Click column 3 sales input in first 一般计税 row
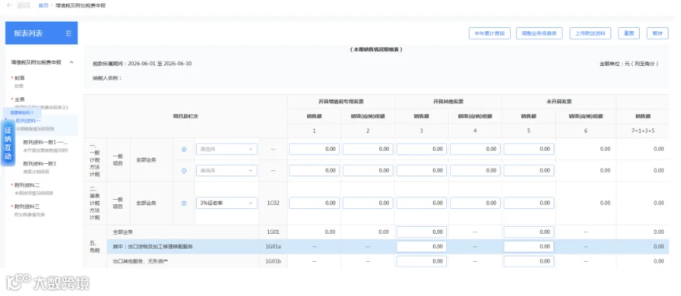This screenshot has height=296, width=681. (x=421, y=149)
